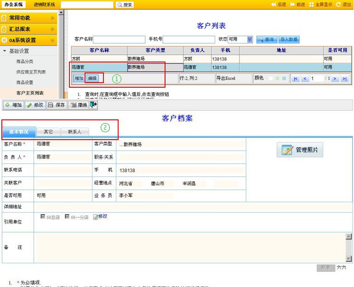Switch to the 其它 tab
Image resolution: width=354 pixels, height=287 pixels.
pyautogui.click(x=48, y=132)
